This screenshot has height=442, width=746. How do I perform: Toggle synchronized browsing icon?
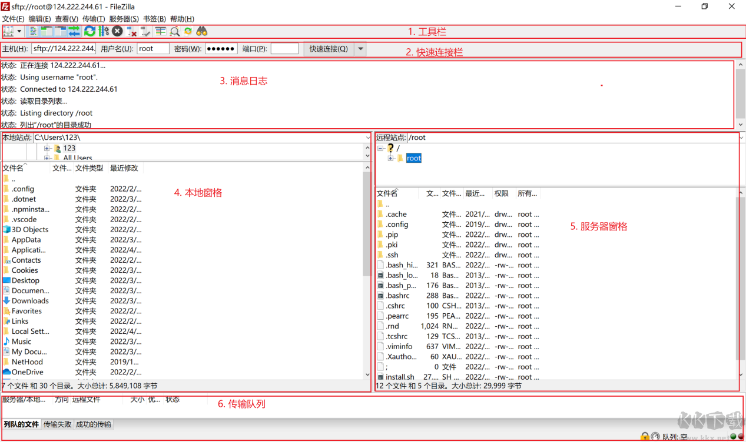[x=188, y=31]
